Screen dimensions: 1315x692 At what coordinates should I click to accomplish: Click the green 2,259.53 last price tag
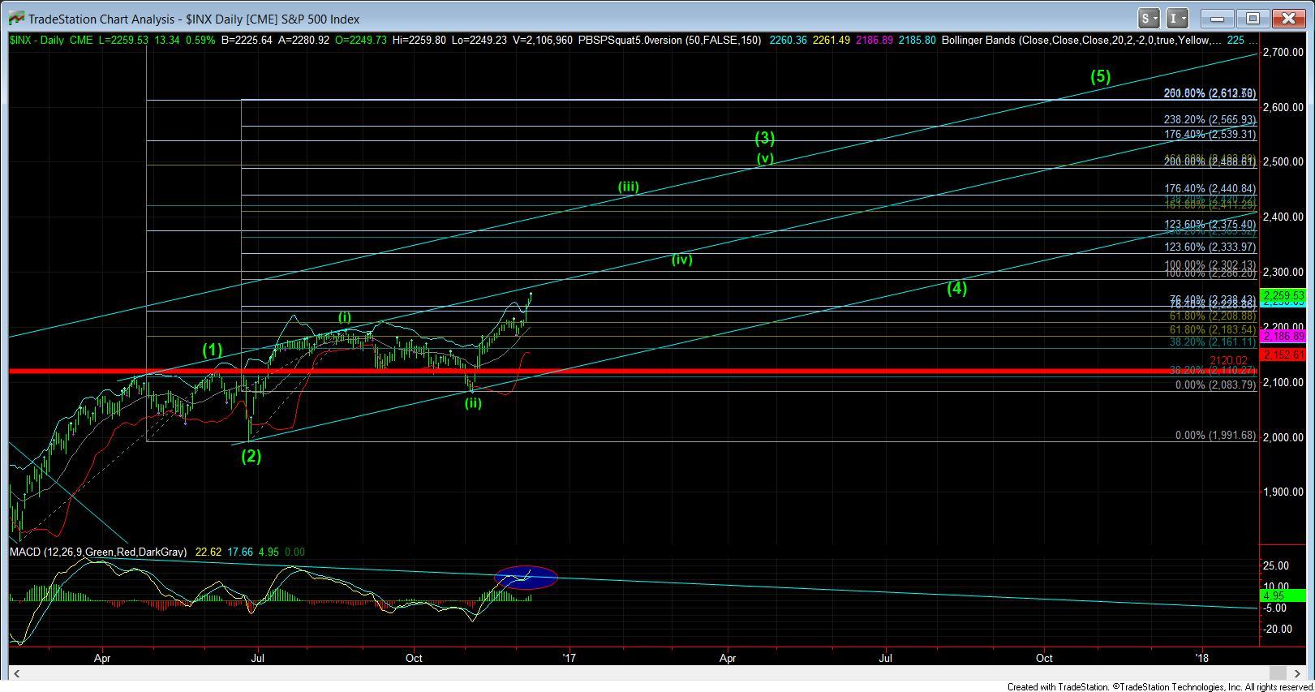[1282, 295]
